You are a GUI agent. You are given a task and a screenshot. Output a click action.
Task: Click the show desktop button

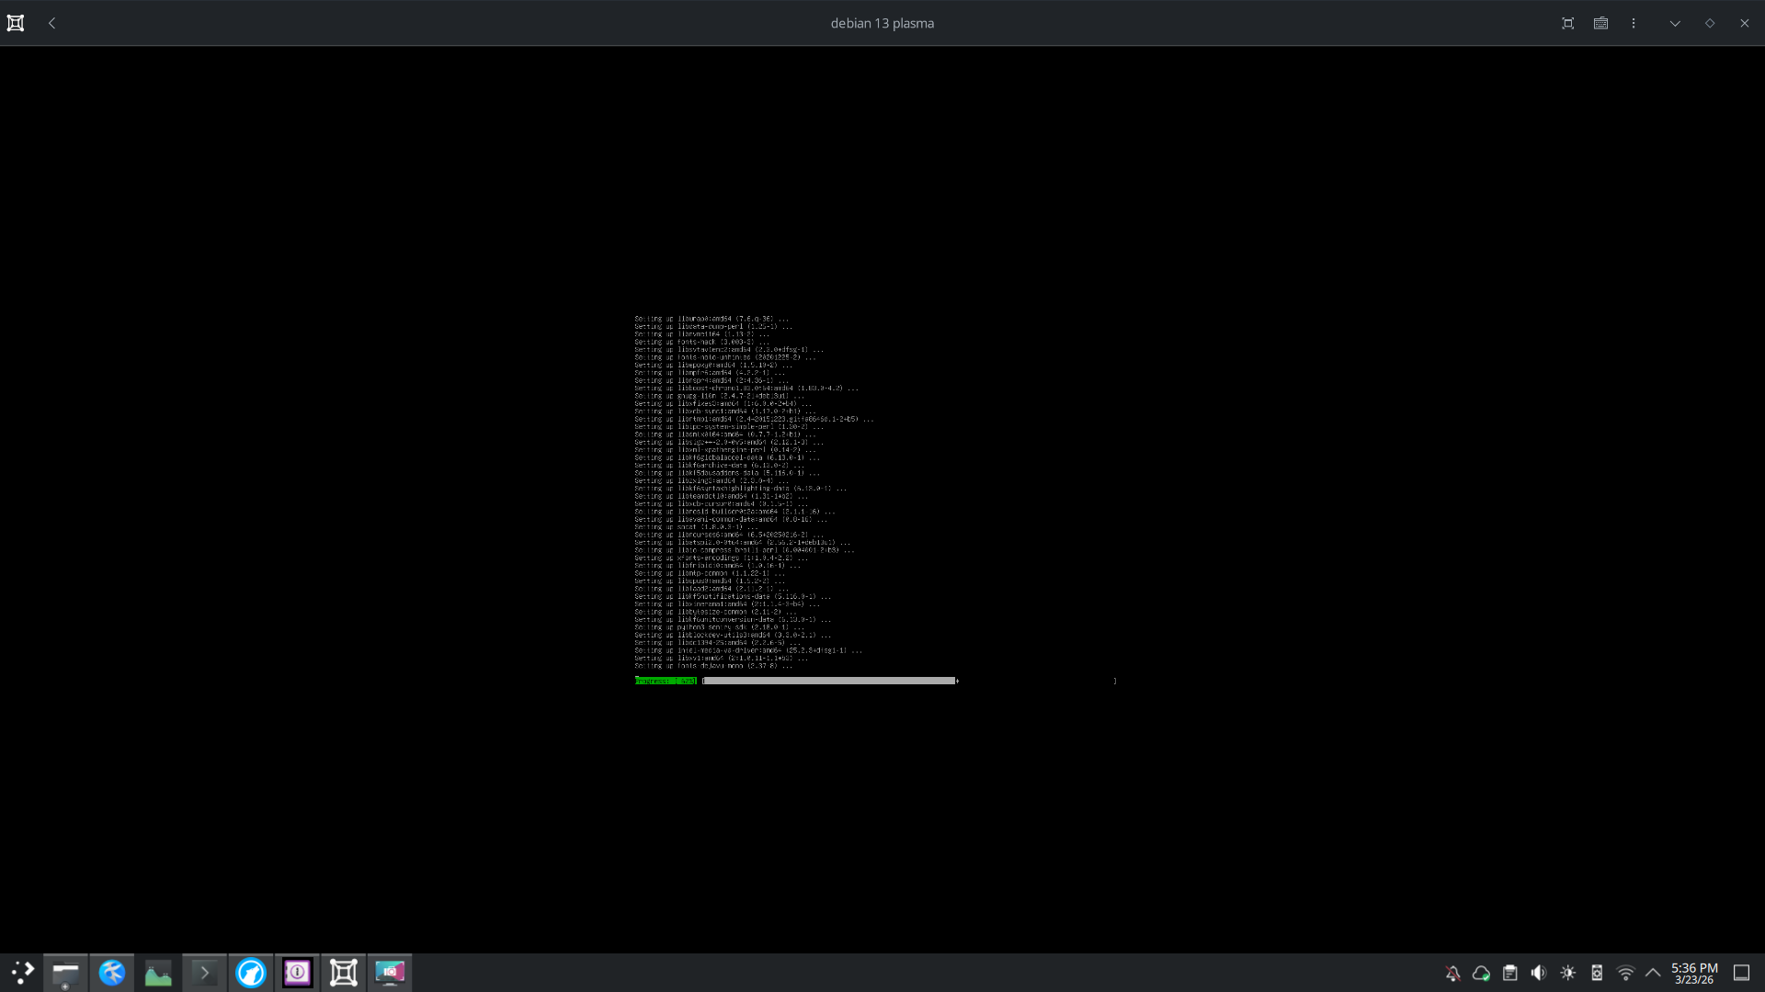[x=1741, y=973]
